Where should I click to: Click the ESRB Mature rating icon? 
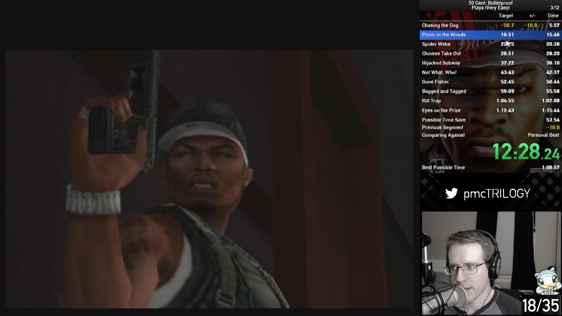point(436,163)
